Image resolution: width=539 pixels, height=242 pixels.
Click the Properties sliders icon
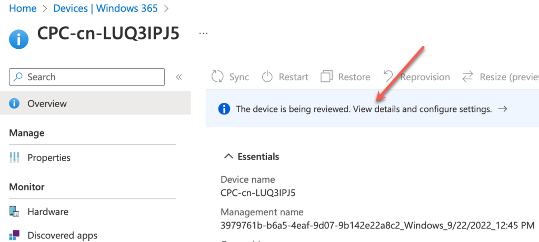tap(14, 157)
